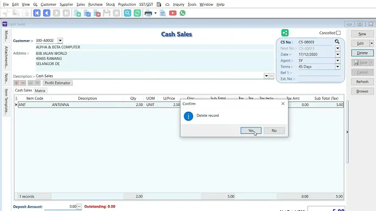Click the move row up icon
The image size is (376, 211).
point(30,83)
